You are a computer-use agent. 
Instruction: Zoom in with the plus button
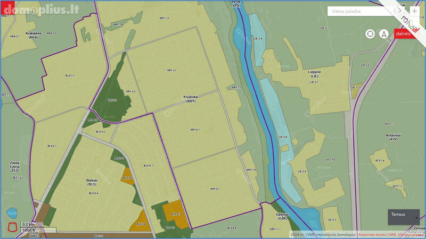414,11
